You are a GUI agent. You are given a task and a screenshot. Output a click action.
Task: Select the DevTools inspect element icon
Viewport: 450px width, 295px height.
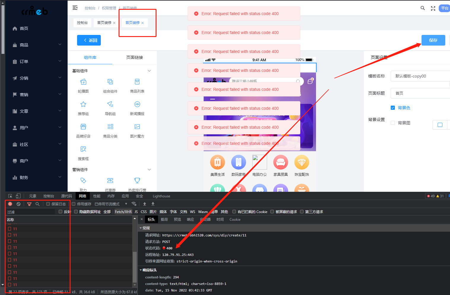[10, 196]
